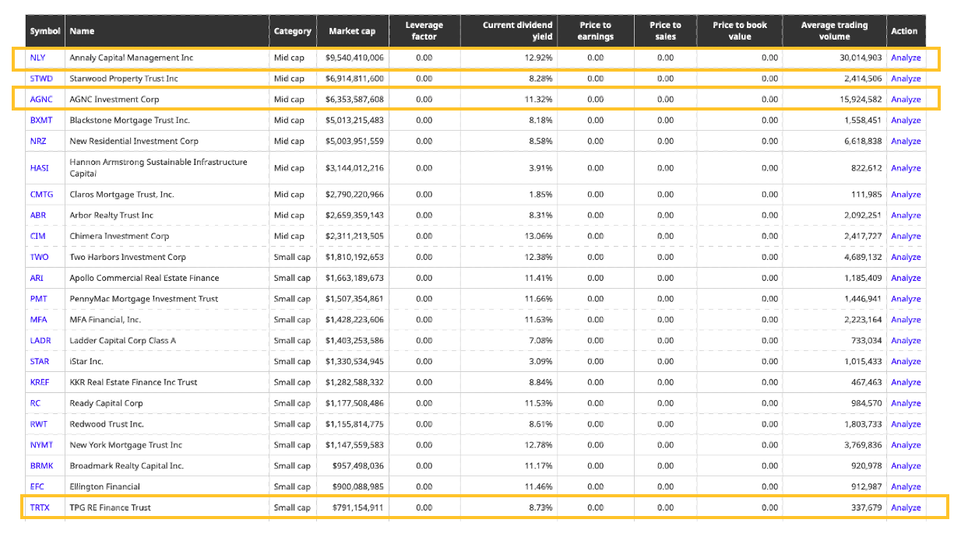Open the RWT symbol link
Viewport: 961px width, 537px height.
(x=38, y=425)
